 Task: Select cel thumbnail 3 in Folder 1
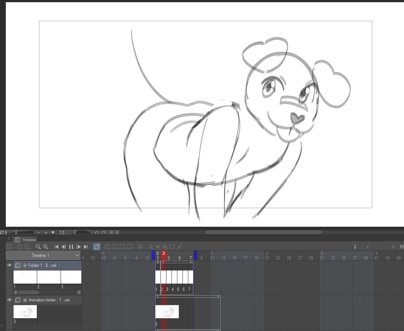72,277
